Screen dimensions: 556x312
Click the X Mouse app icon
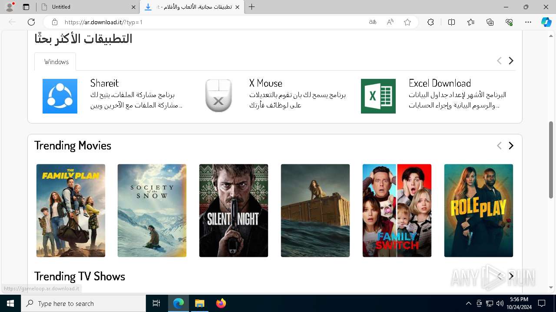coord(218,96)
